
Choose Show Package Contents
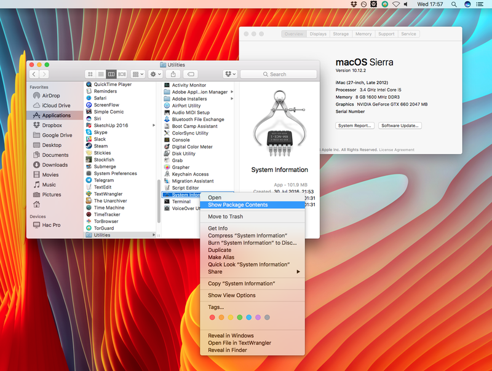click(253, 205)
